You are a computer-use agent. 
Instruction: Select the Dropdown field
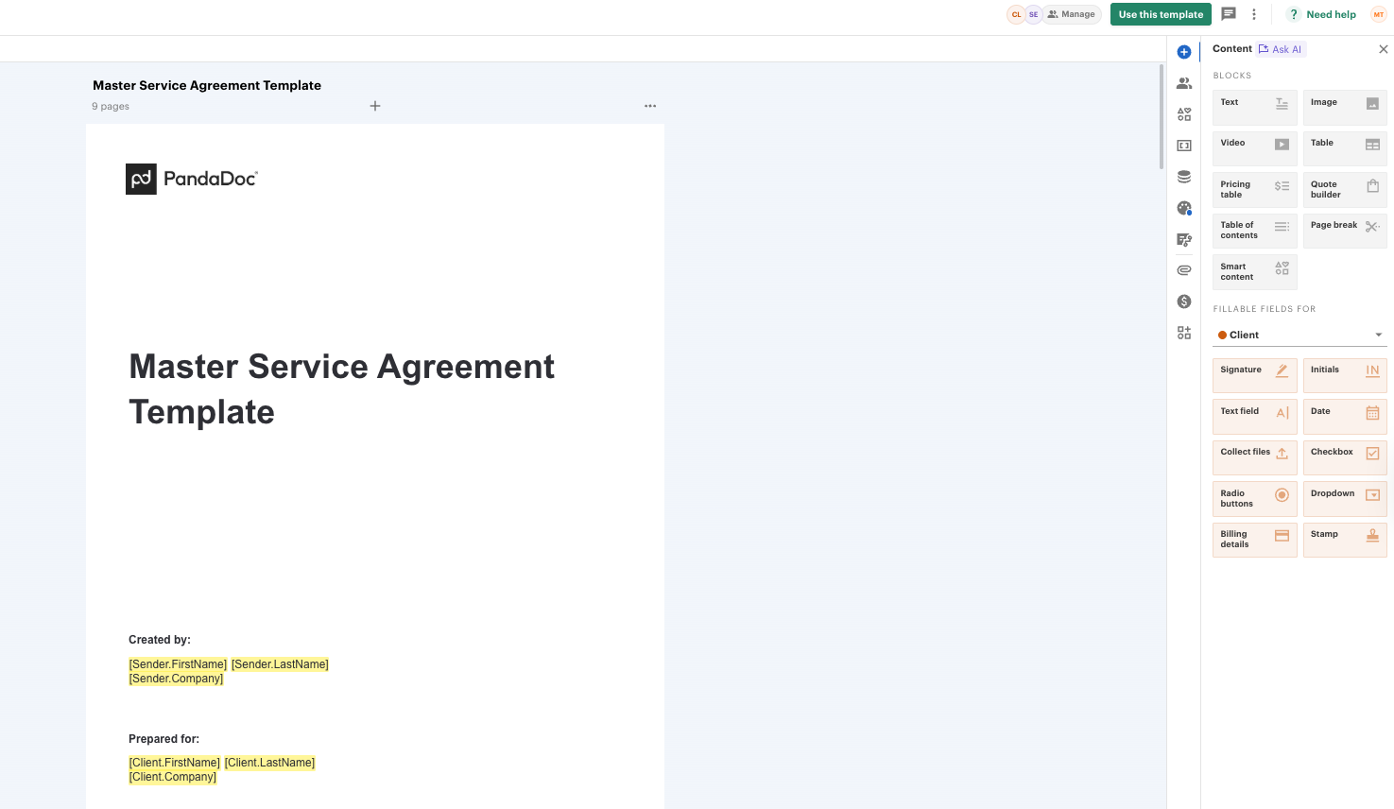coord(1345,499)
